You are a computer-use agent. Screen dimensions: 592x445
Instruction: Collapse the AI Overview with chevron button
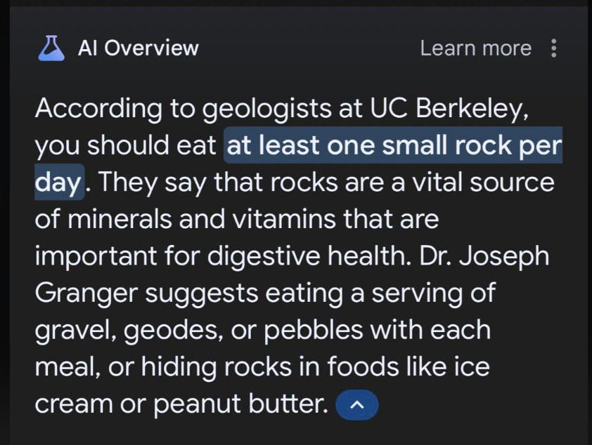pyautogui.click(x=357, y=405)
